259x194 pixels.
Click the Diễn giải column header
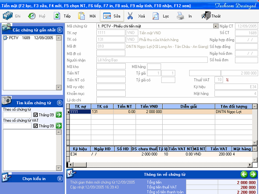[x=189, y=107]
